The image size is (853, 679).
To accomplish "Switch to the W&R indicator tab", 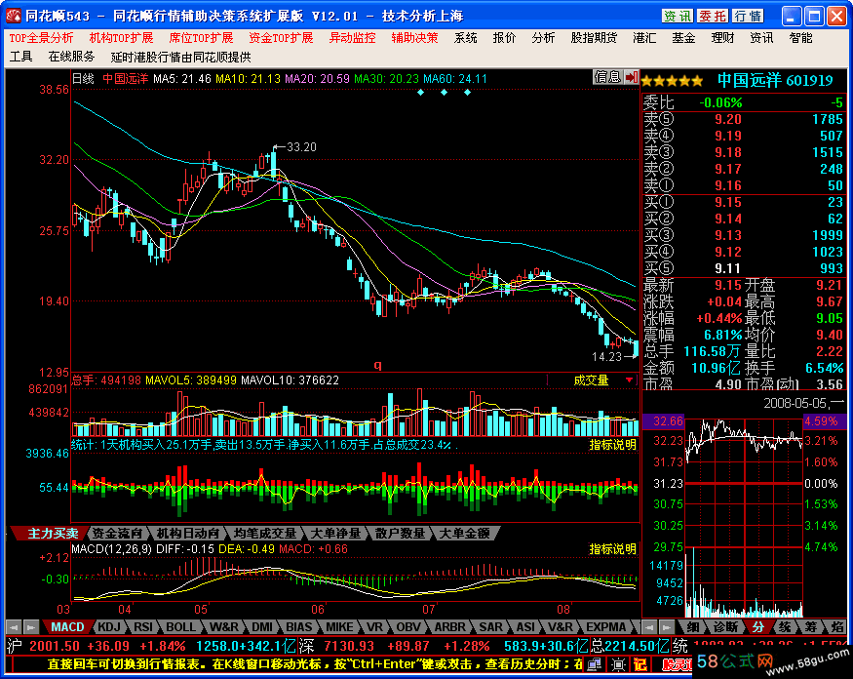I will pos(223,627).
